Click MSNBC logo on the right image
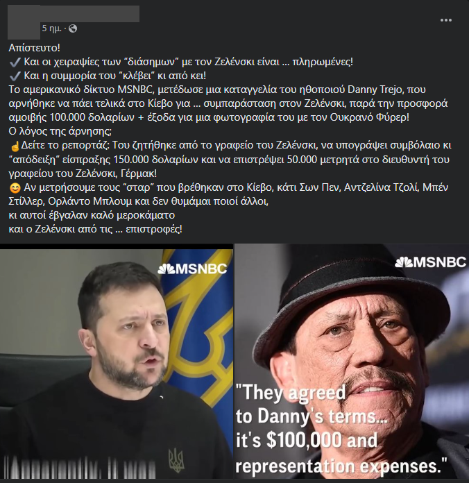 tap(430, 262)
